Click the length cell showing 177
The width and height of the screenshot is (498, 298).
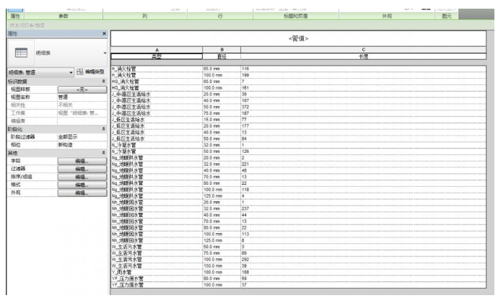[x=363, y=126]
